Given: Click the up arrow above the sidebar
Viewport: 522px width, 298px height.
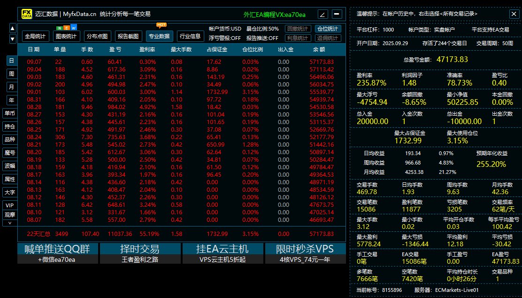Looking at the screenshot, I should tap(13, 28).
